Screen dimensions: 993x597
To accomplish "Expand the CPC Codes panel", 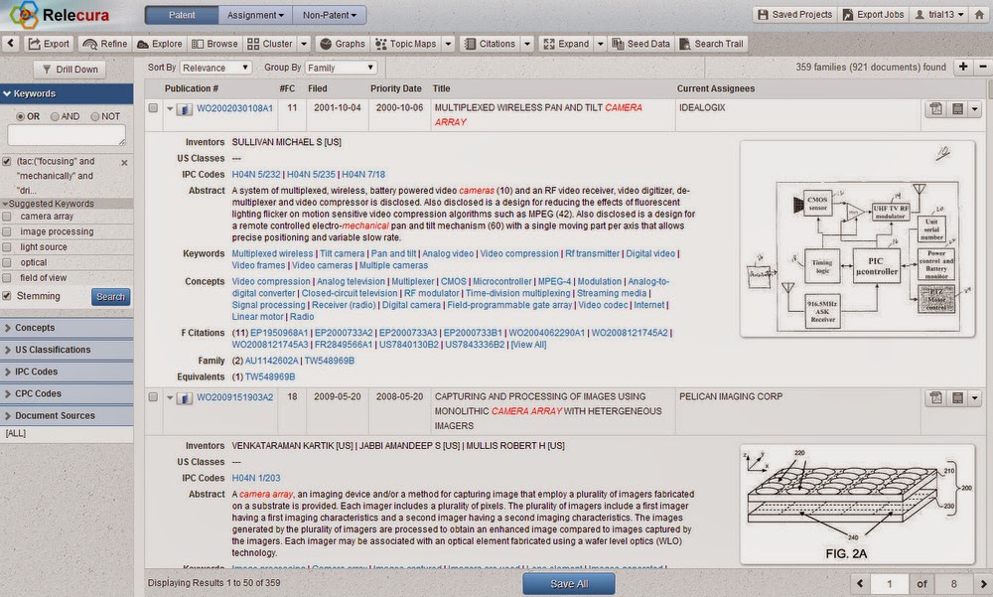I will [67, 393].
